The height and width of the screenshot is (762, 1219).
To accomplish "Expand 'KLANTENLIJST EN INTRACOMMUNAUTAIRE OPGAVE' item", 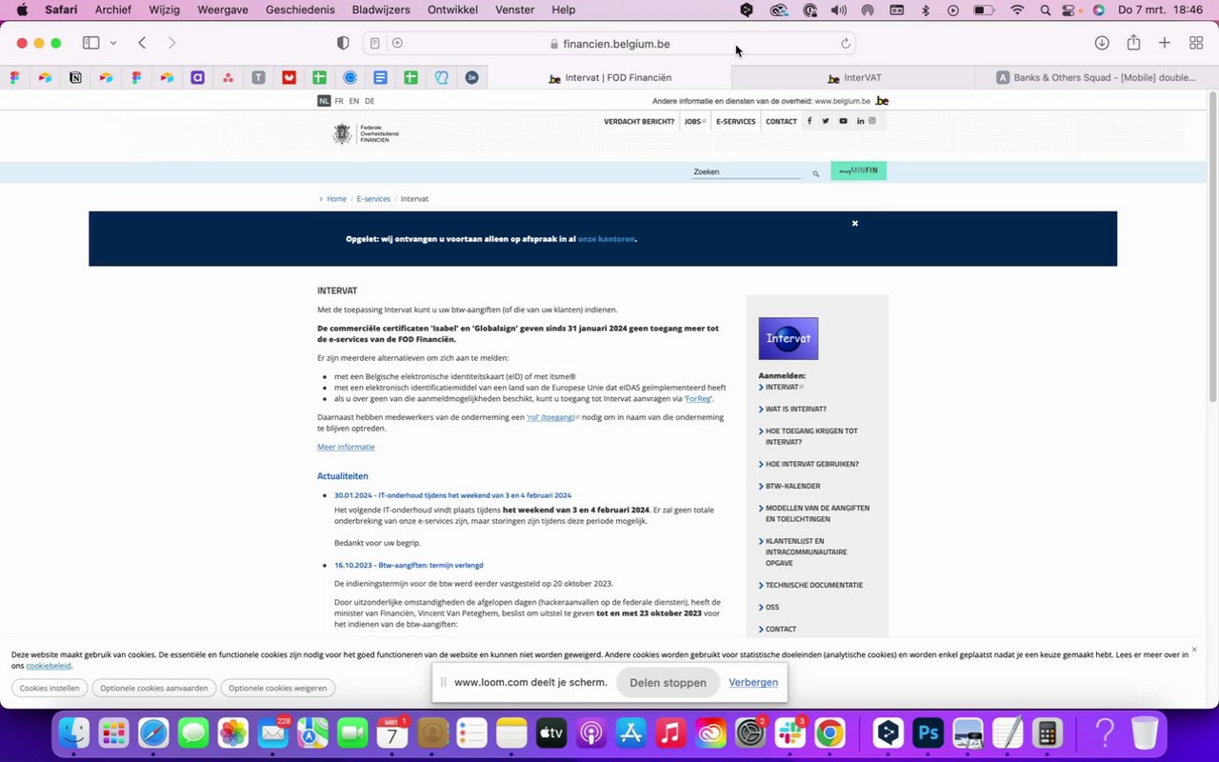I will click(x=806, y=552).
